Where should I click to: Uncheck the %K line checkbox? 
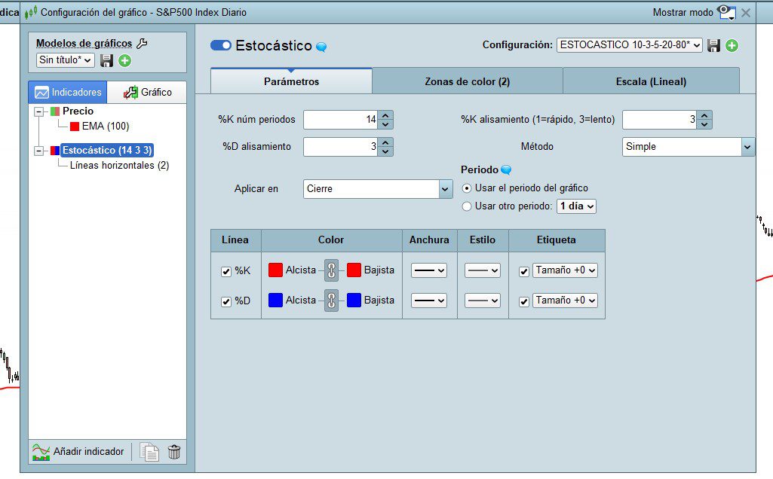(225, 271)
